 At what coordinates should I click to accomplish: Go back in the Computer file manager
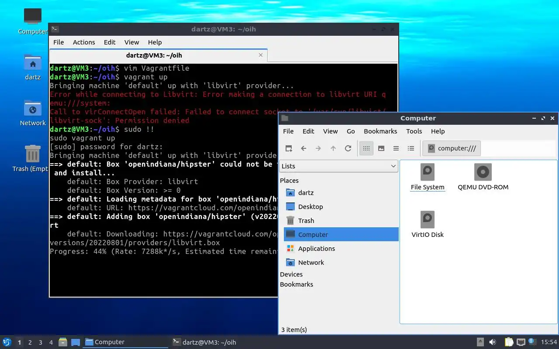point(304,148)
